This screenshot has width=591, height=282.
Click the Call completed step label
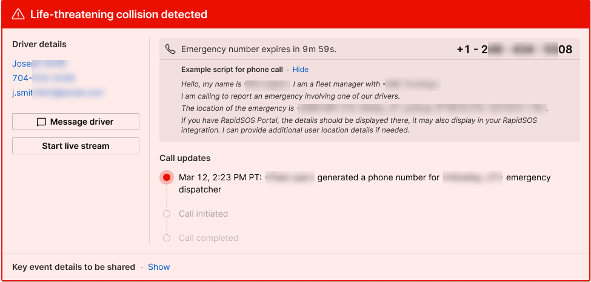tap(209, 238)
